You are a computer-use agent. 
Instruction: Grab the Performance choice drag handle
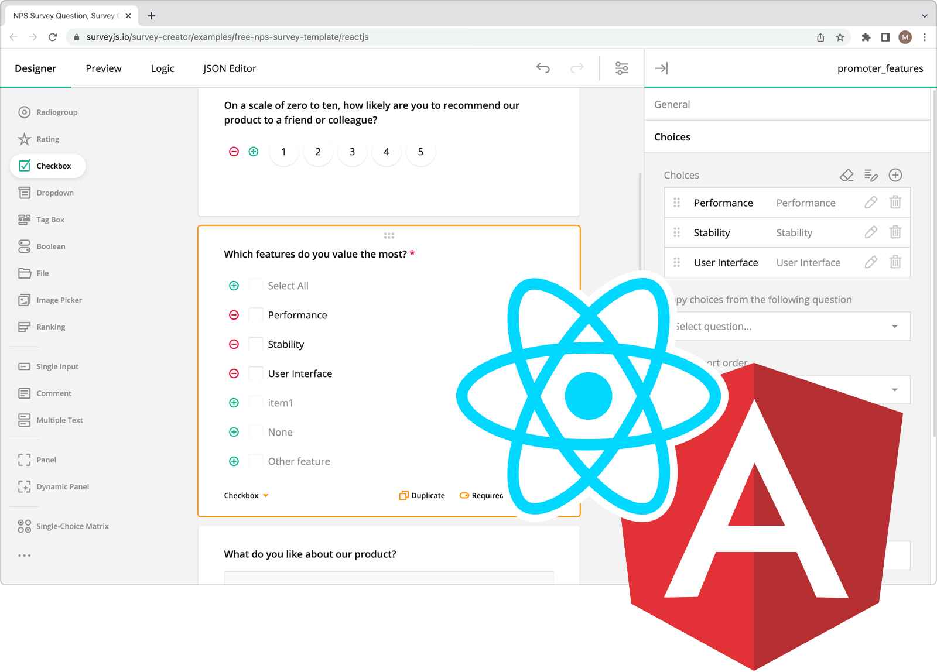677,203
